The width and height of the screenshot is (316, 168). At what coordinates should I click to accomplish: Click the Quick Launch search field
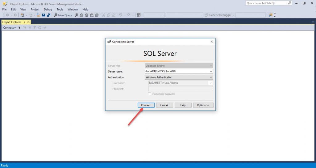point(266,3)
